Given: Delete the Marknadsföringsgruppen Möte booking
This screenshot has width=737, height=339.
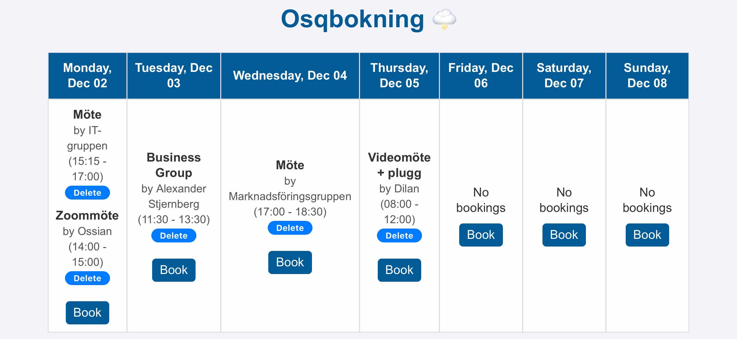Looking at the screenshot, I should tap(290, 228).
